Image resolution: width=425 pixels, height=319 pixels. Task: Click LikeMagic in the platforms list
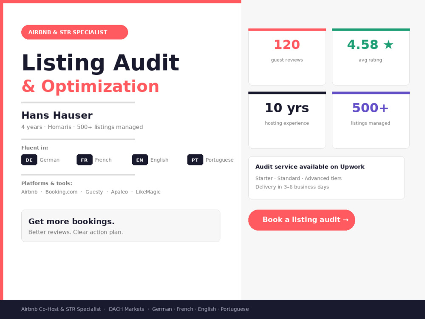(x=148, y=192)
